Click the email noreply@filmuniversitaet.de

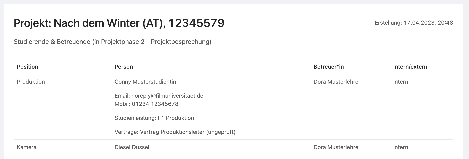pos(167,96)
